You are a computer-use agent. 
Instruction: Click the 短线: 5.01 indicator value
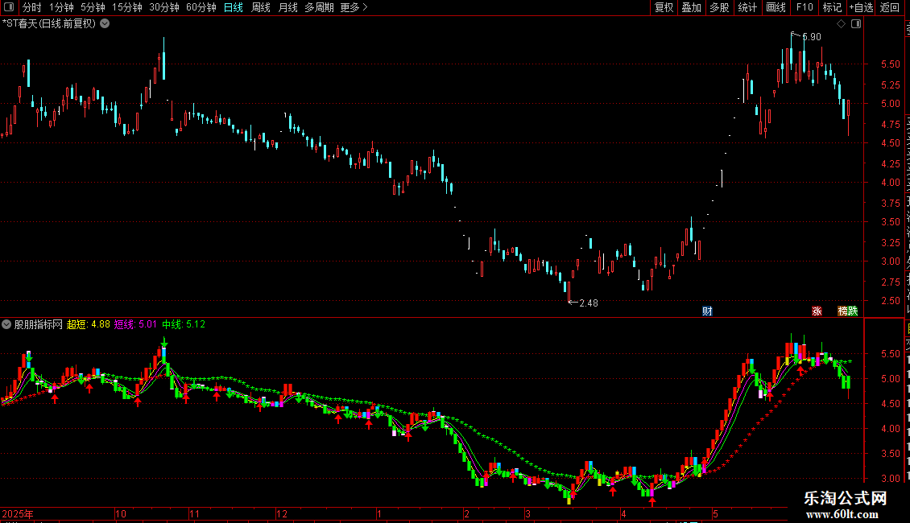click(136, 325)
